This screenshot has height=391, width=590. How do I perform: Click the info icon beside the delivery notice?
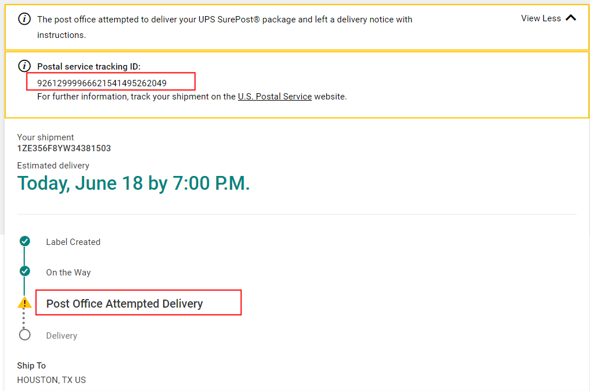coord(24,19)
